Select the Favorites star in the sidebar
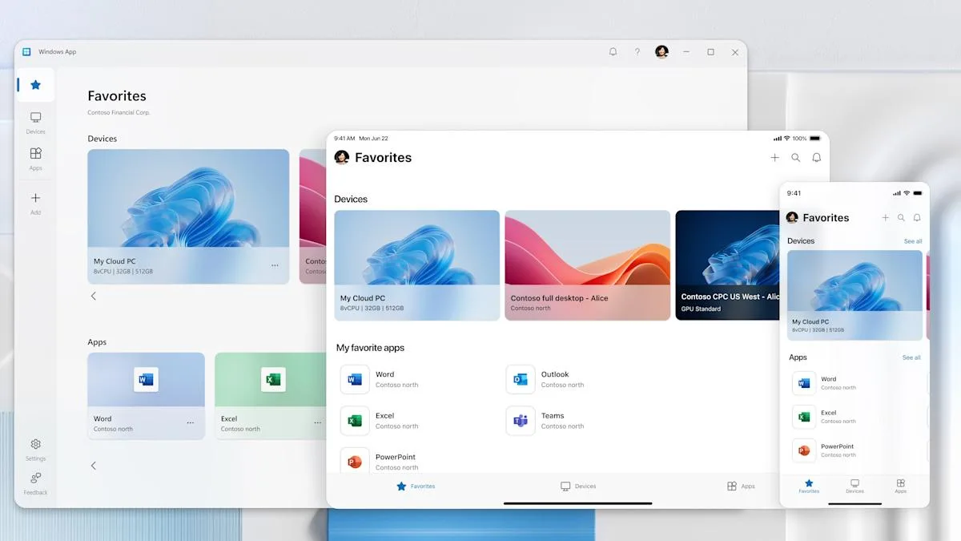 coord(34,84)
